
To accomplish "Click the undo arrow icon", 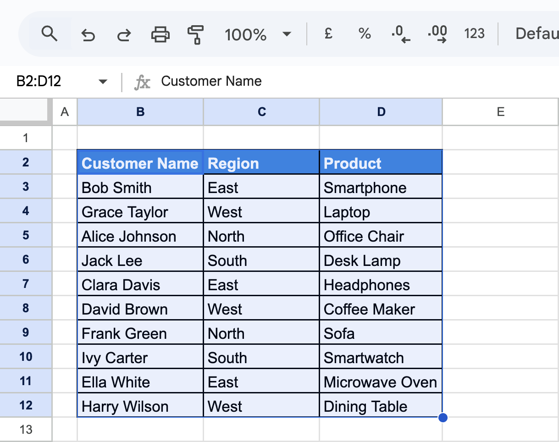I will coord(88,34).
